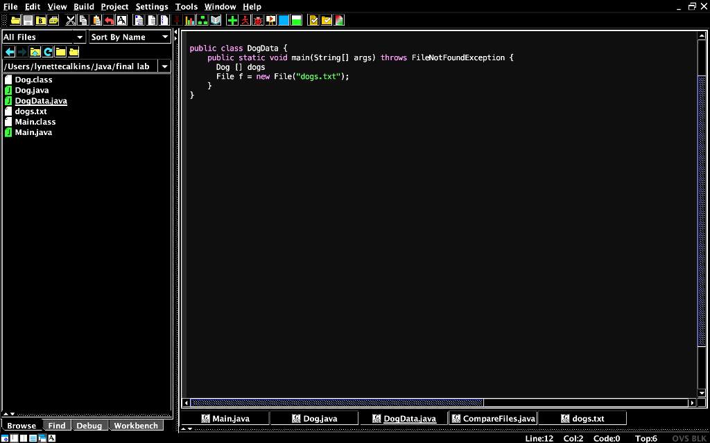Refresh file listing with the blue reload icon

[47, 52]
